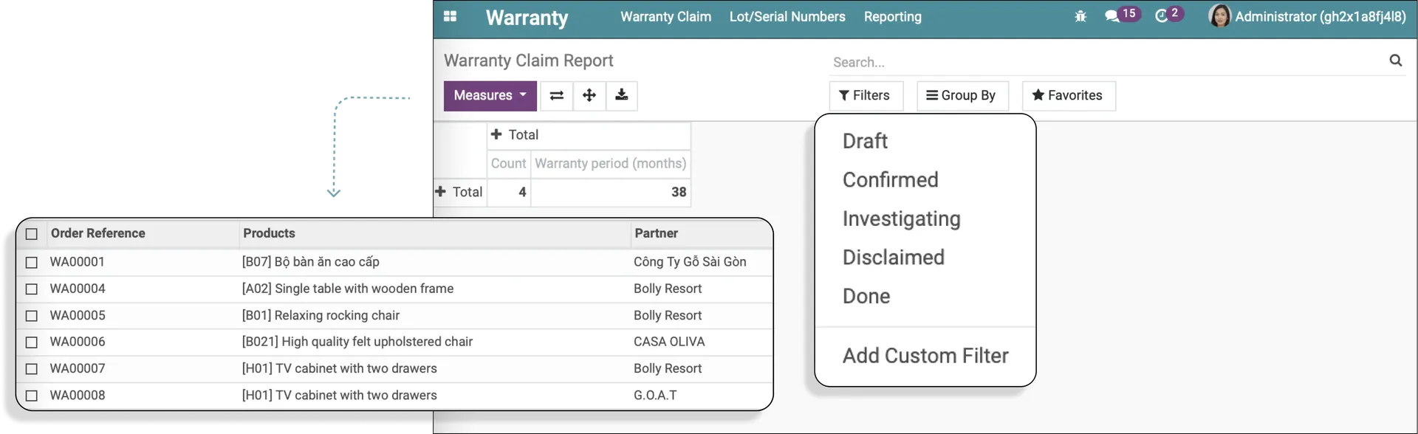
Task: Open the activities clock icon
Action: click(1169, 15)
